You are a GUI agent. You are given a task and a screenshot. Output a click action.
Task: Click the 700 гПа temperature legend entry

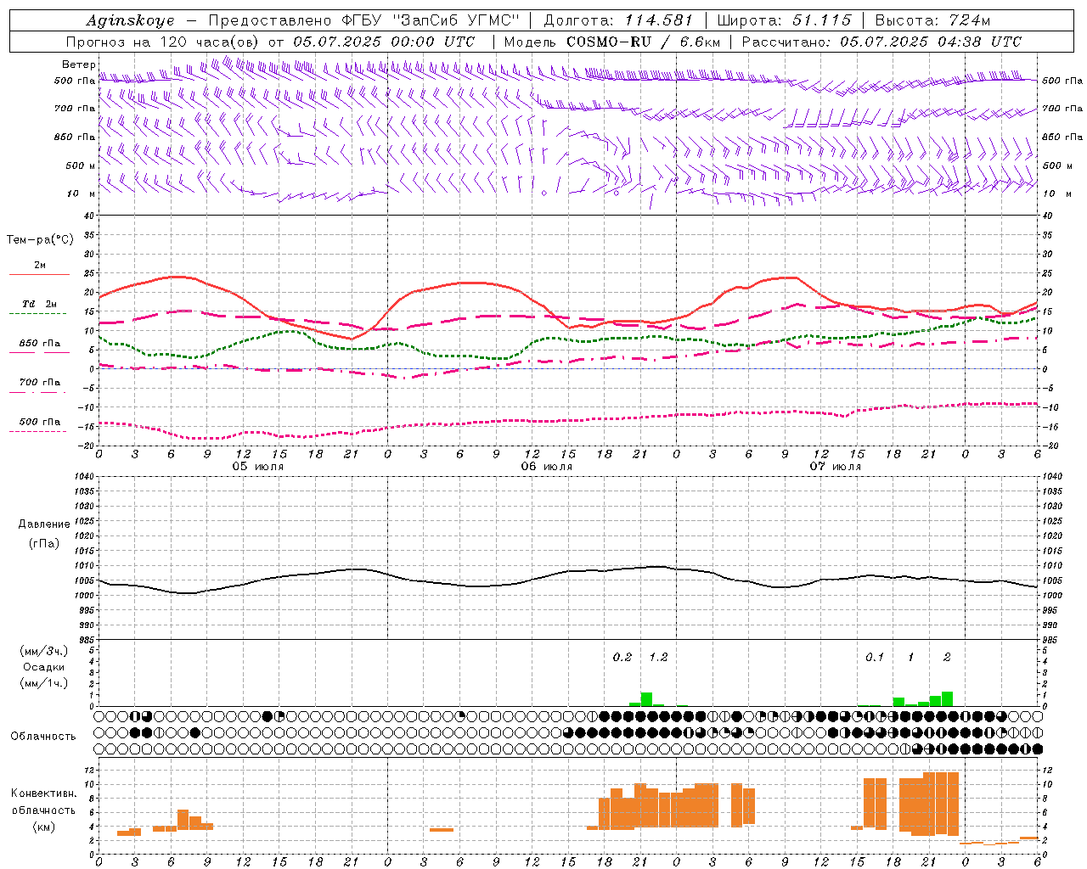(40, 382)
